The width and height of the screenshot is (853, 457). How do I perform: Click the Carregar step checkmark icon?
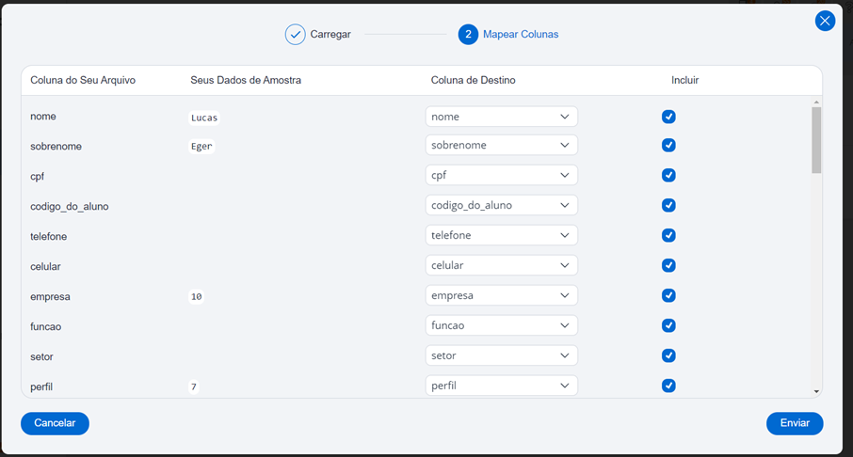click(x=296, y=35)
